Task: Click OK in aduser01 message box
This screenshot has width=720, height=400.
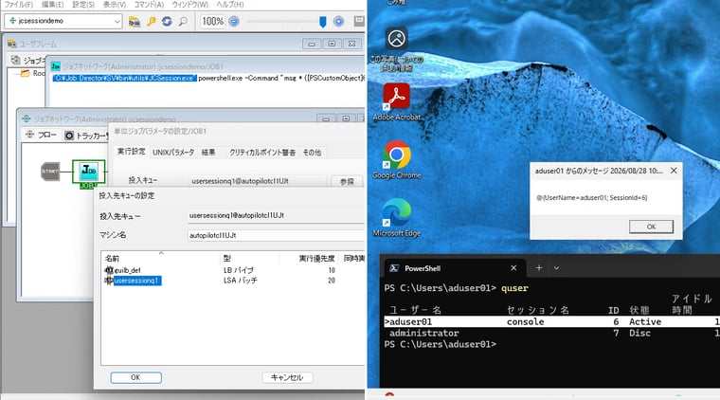Action: click(651, 227)
